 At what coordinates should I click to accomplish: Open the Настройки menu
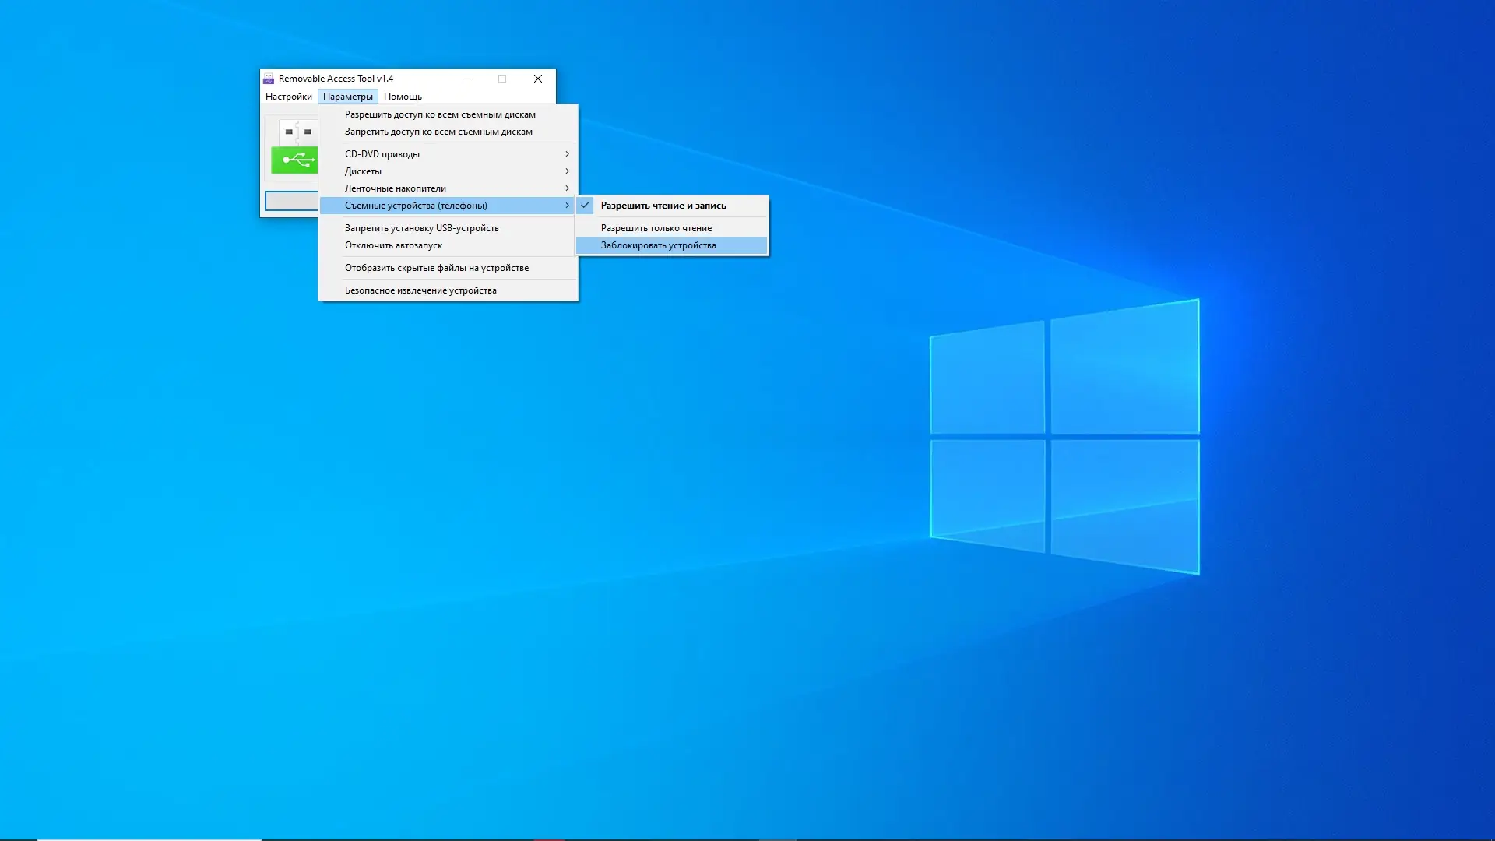click(288, 97)
